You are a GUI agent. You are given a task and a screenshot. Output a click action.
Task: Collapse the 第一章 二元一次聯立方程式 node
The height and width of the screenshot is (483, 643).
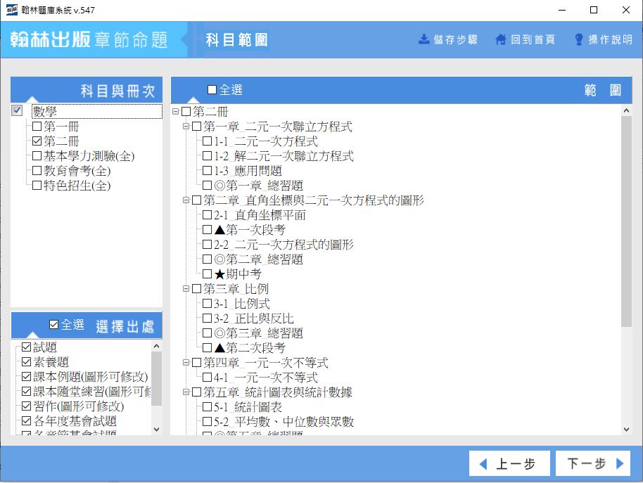click(186, 127)
